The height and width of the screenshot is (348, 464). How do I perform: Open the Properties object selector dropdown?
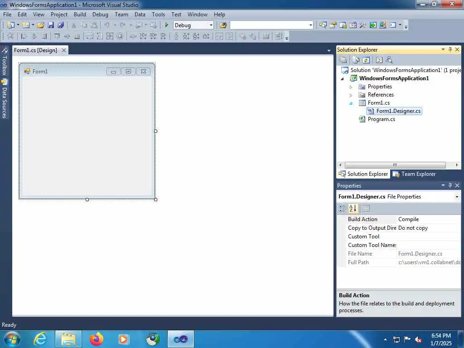click(457, 197)
